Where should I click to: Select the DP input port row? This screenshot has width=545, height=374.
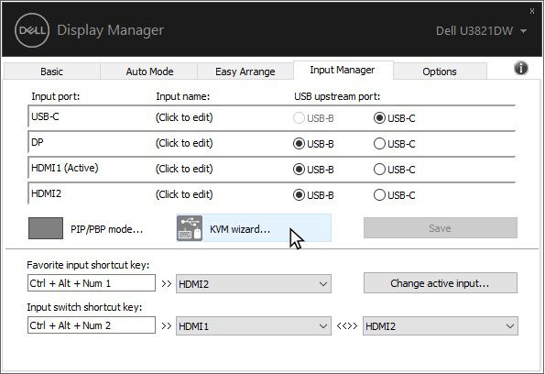pos(271,143)
